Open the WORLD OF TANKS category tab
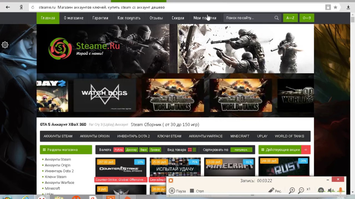Screen dimensions: 355x199 (x=290, y=136)
